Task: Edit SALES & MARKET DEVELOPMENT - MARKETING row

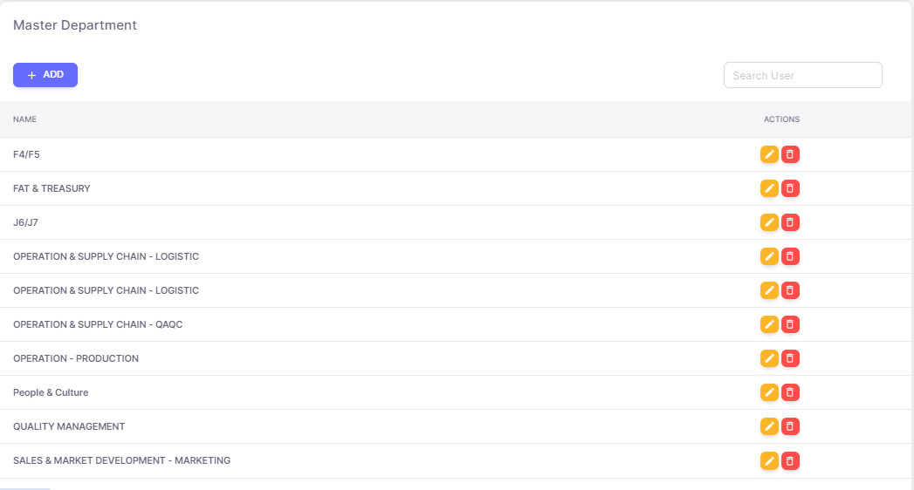Action: 769,460
